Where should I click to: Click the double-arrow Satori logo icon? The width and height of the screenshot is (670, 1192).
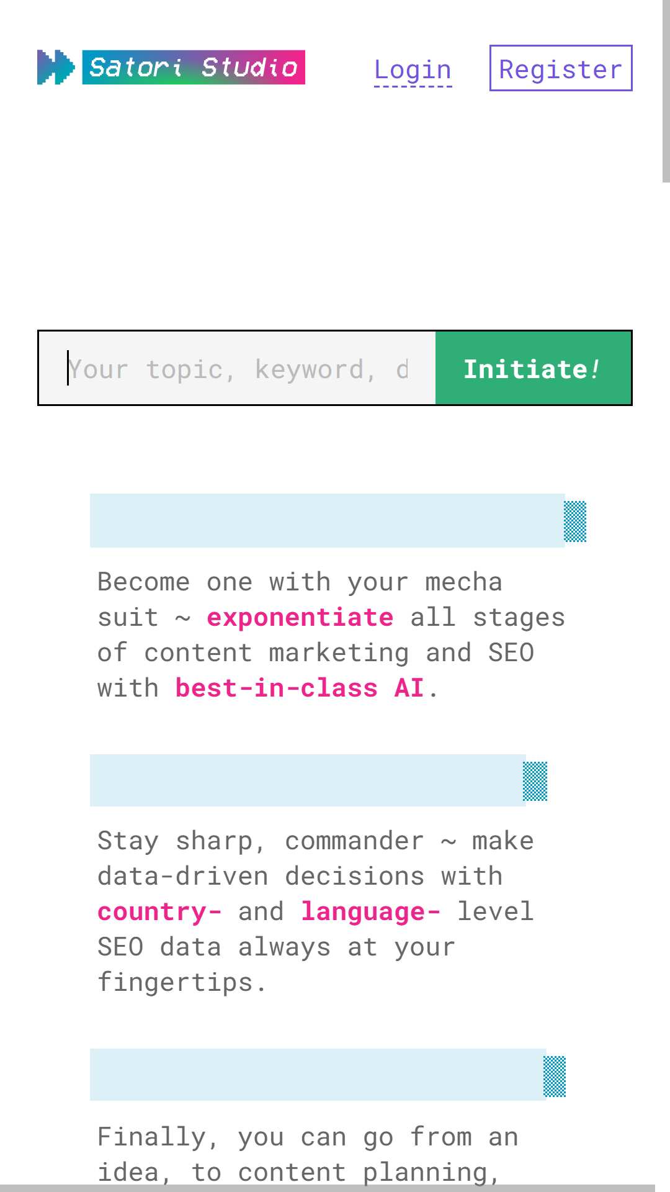[x=56, y=67]
